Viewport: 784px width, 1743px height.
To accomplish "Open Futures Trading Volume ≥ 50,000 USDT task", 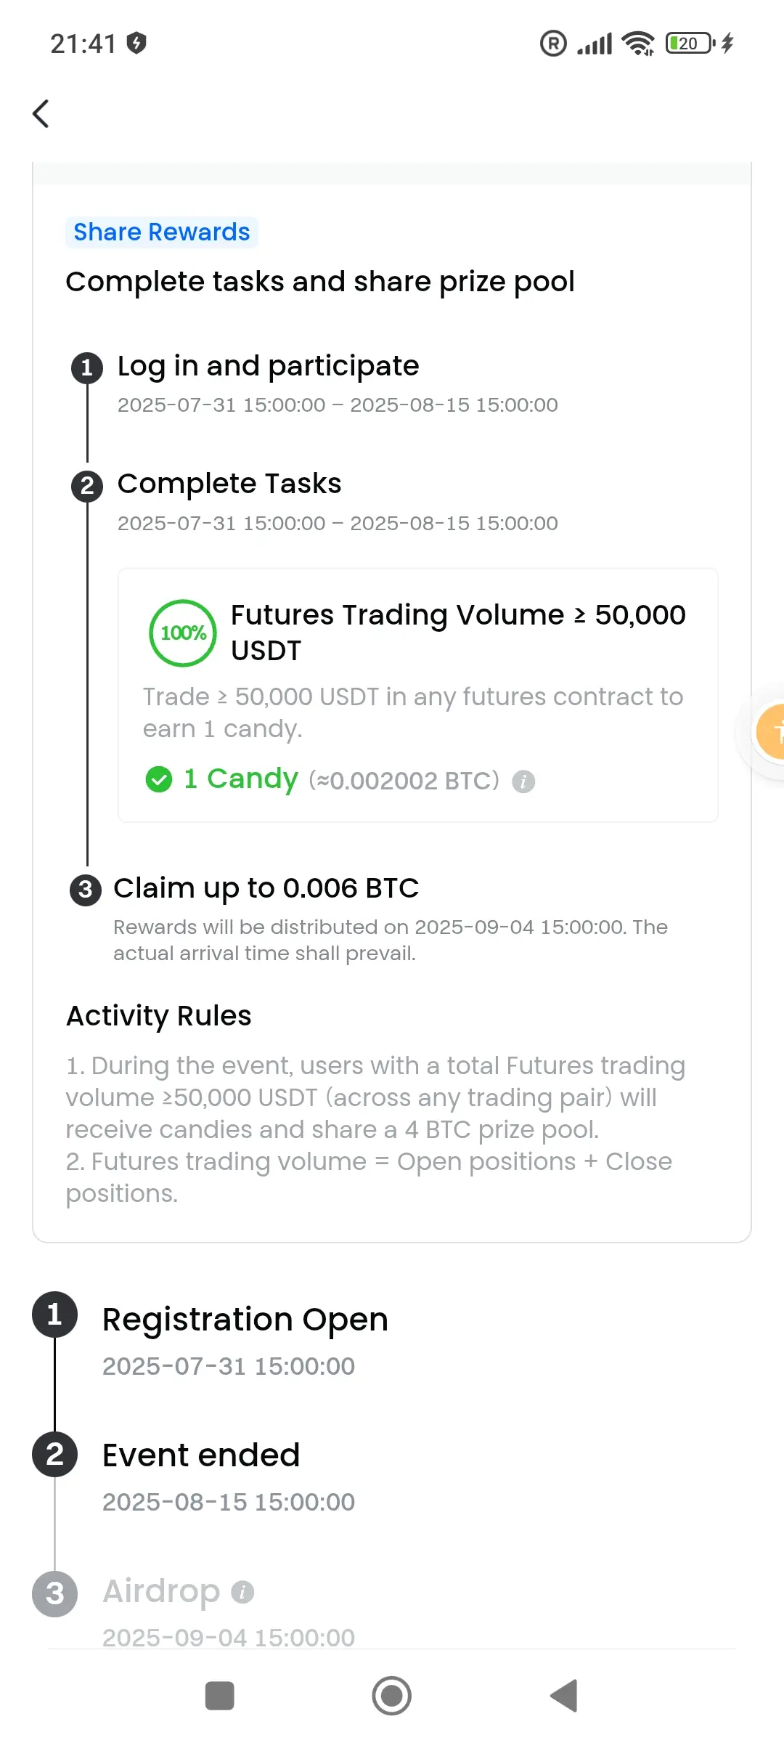I will (458, 632).
